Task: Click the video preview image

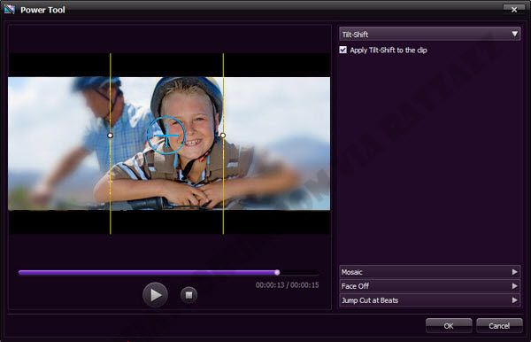Action: point(169,144)
